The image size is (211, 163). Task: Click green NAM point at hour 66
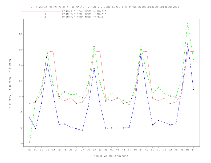point(159,87)
